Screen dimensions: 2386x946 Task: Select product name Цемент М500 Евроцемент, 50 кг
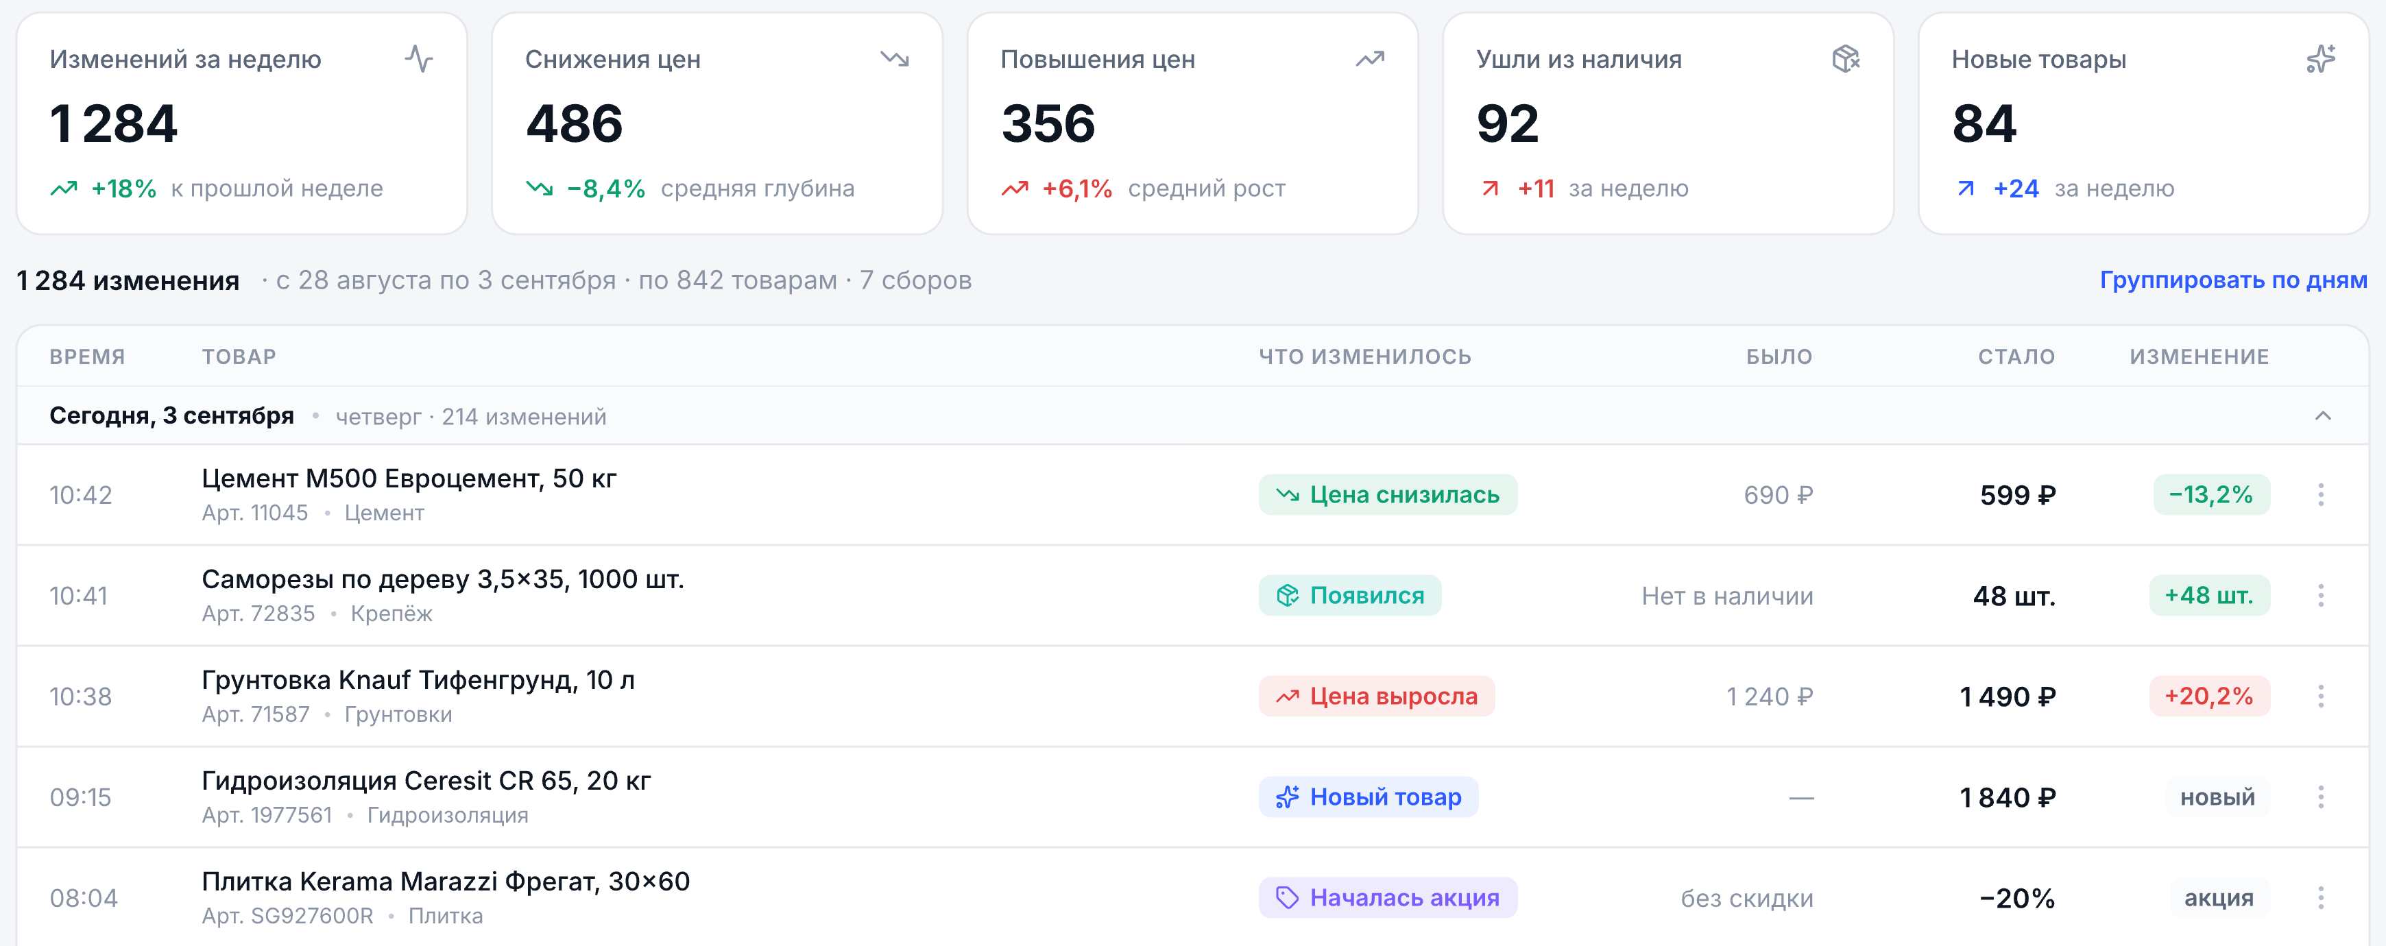(x=409, y=478)
